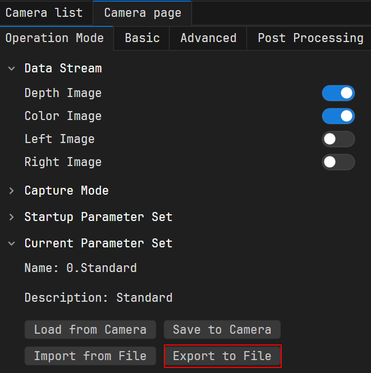This screenshot has height=373, width=371.
Task: Click Export to File
Action: [x=222, y=356]
